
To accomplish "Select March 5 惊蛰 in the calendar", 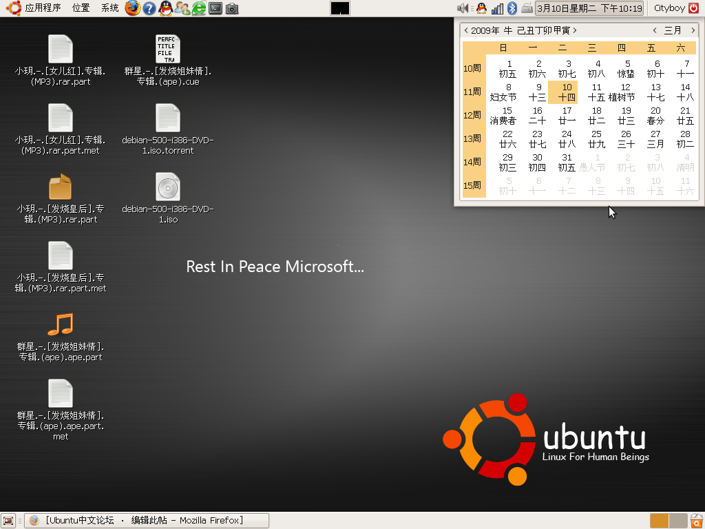I will coord(626,69).
